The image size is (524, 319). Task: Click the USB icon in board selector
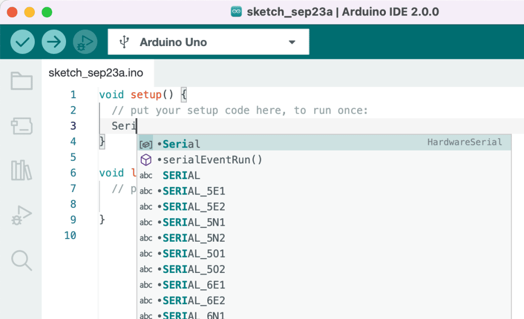pyautogui.click(x=124, y=42)
